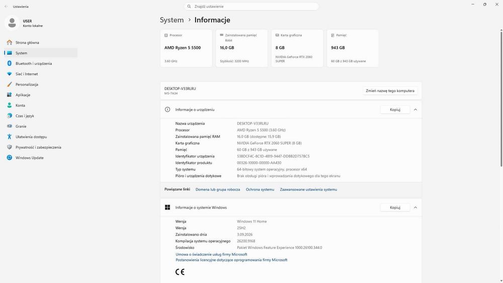The width and height of the screenshot is (503, 283).
Task: Open Sieć i Internet settings
Action: pos(41,74)
